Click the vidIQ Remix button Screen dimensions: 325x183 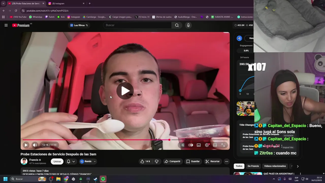[86, 161]
